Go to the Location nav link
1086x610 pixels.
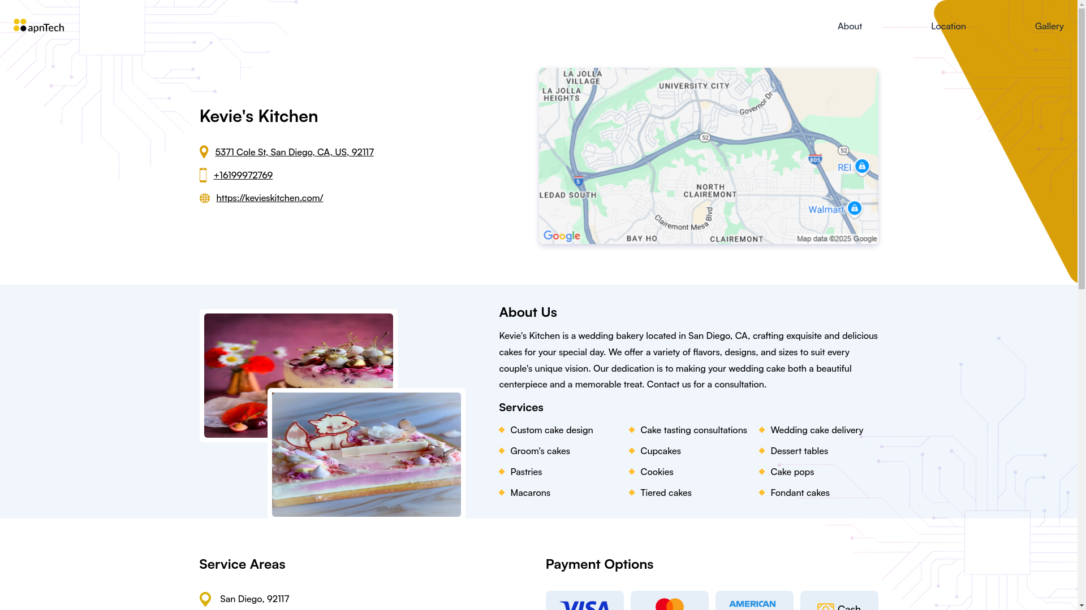(949, 26)
